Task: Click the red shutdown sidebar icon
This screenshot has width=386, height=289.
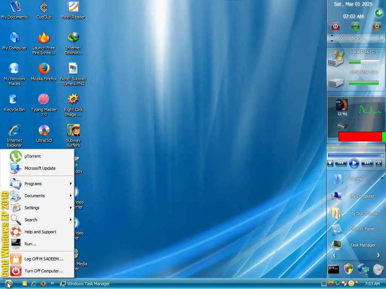Action: (x=335, y=26)
